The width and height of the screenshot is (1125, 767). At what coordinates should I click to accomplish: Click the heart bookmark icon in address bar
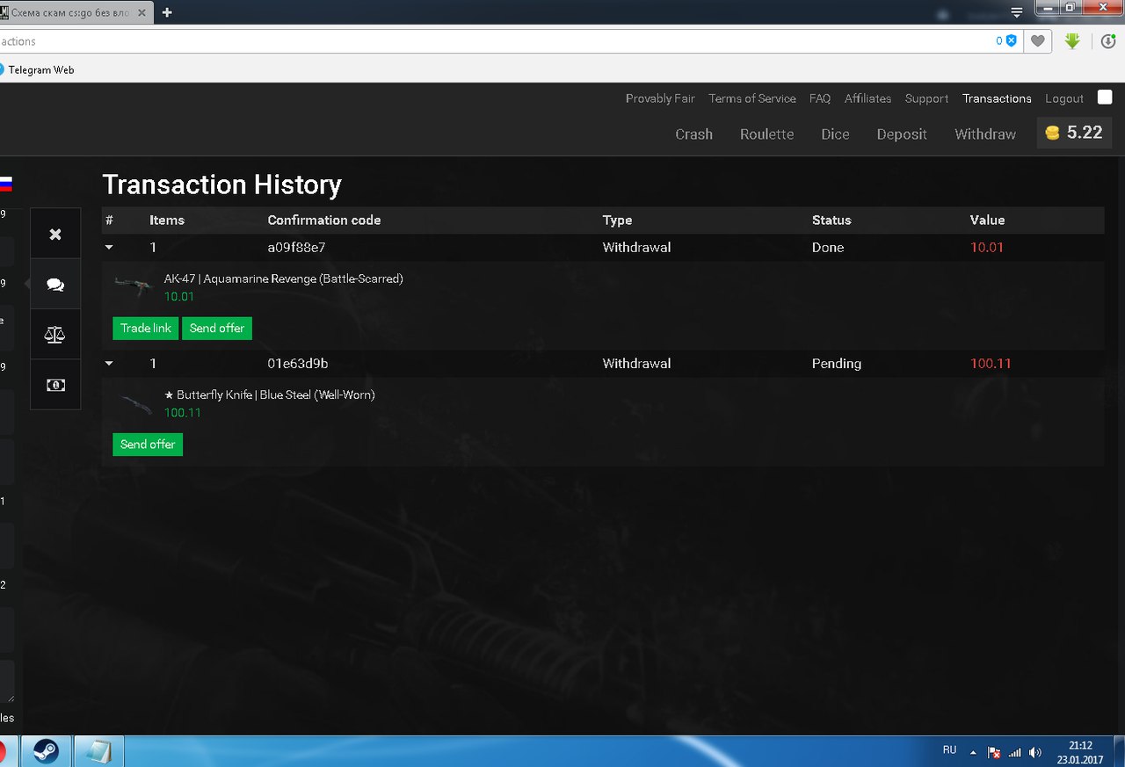tap(1038, 41)
